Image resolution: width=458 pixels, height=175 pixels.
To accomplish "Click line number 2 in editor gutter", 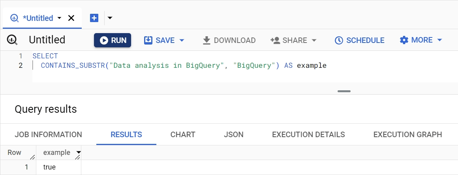I will click(21, 65).
